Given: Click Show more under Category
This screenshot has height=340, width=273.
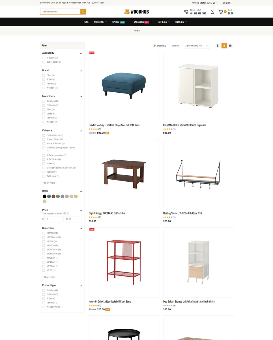Looking at the screenshot, I should (49, 183).
